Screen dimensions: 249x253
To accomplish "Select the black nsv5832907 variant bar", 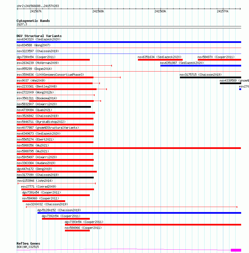I will [x=54, y=107].
